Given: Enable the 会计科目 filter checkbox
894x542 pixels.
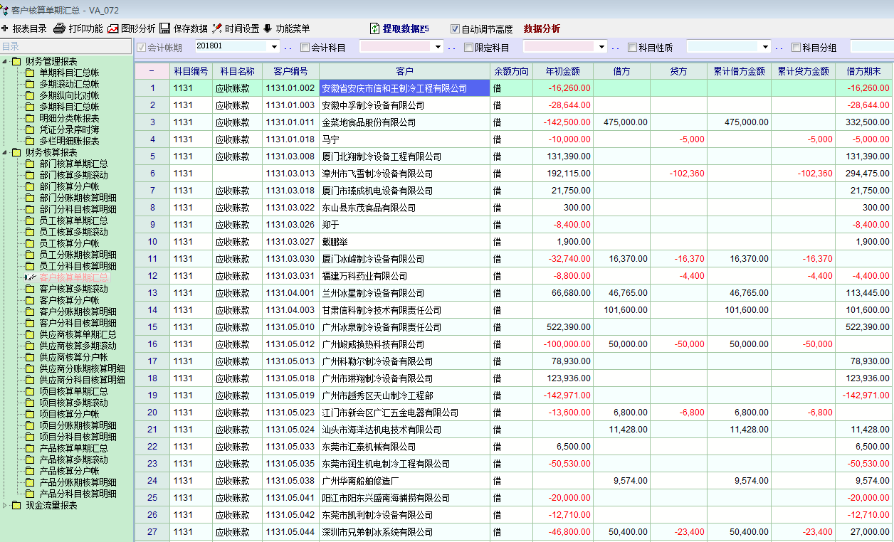Looking at the screenshot, I should click(305, 48).
